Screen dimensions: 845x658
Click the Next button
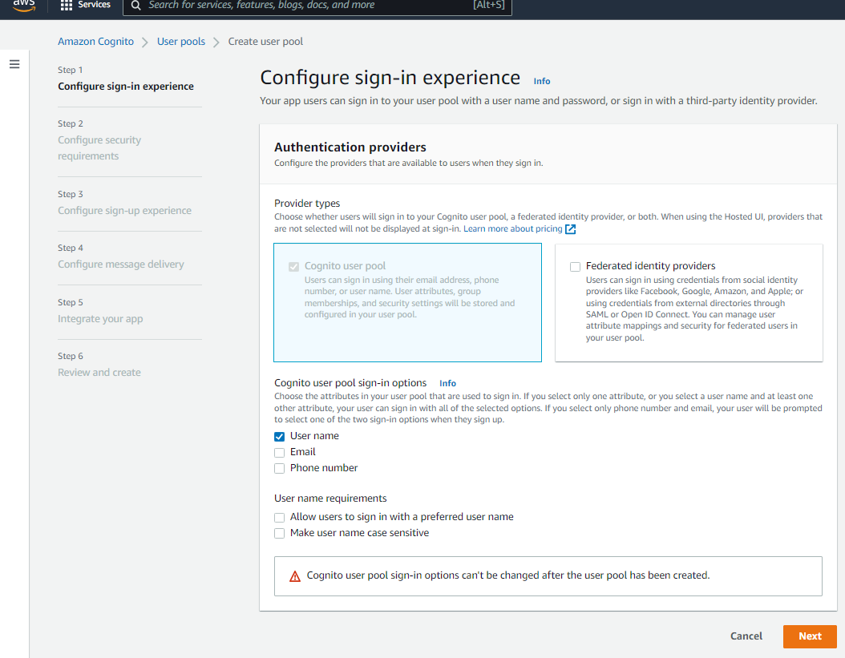[x=810, y=636]
